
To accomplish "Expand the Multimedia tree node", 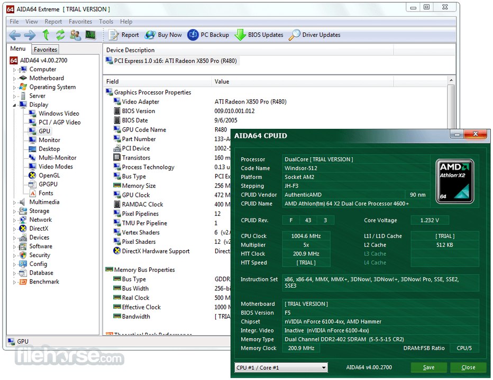I will pyautogui.click(x=14, y=202).
